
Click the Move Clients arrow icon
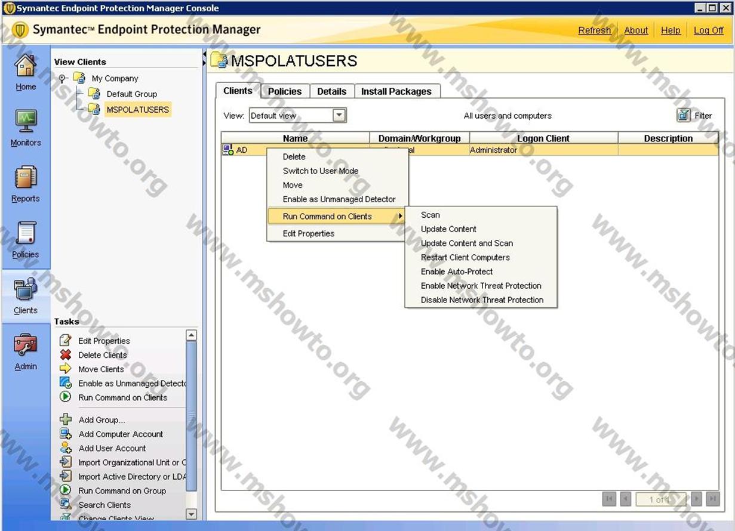[x=66, y=369]
